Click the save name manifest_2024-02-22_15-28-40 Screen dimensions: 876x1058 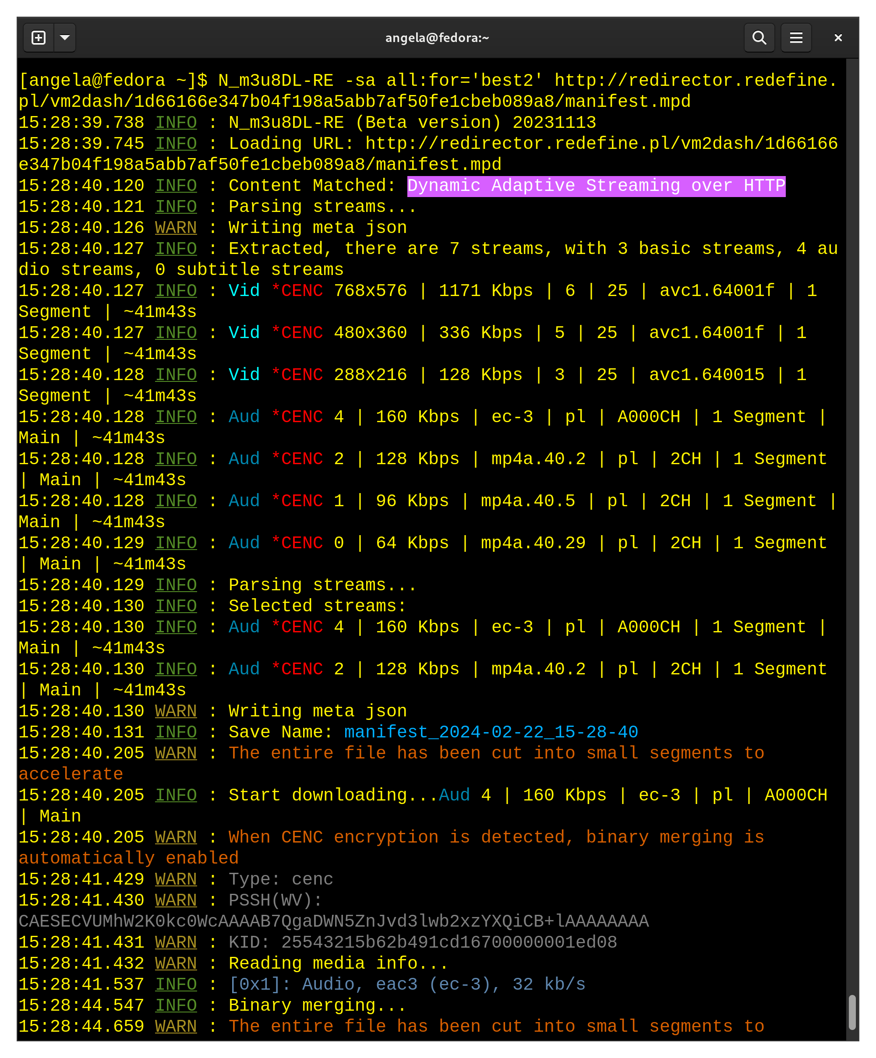point(491,732)
